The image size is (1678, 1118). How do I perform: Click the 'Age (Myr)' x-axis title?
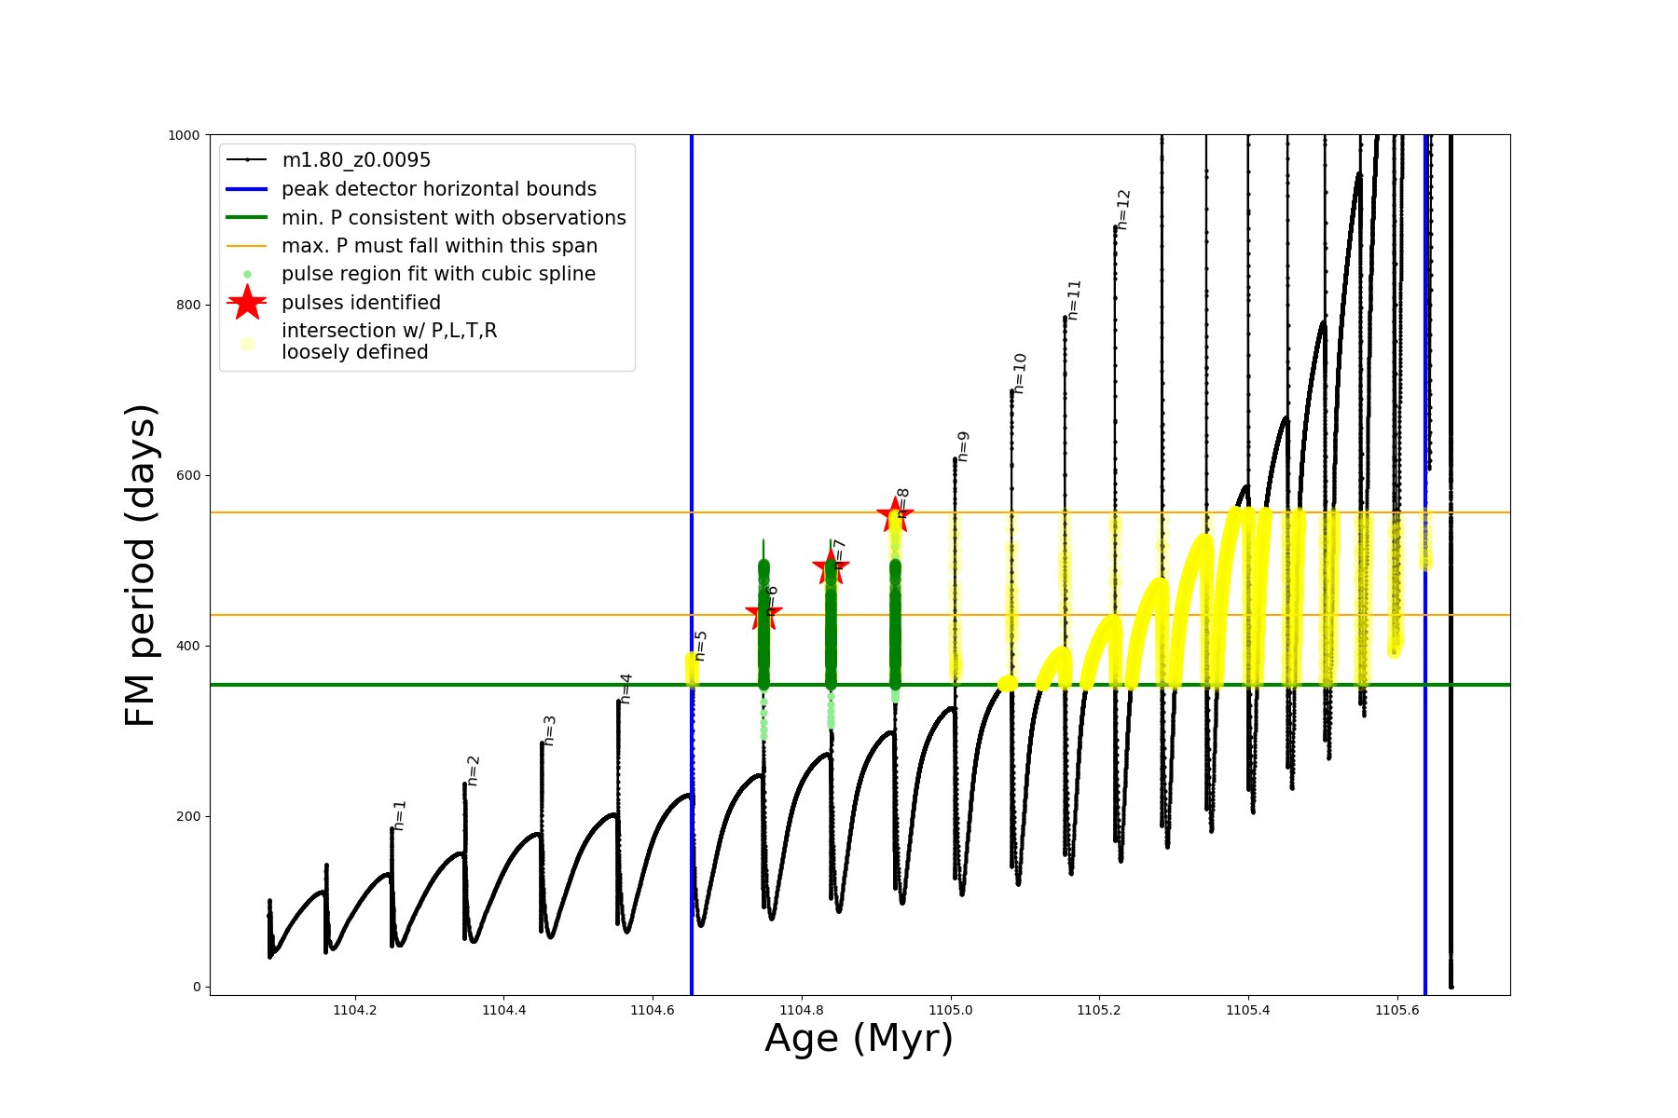pyautogui.click(x=859, y=1039)
